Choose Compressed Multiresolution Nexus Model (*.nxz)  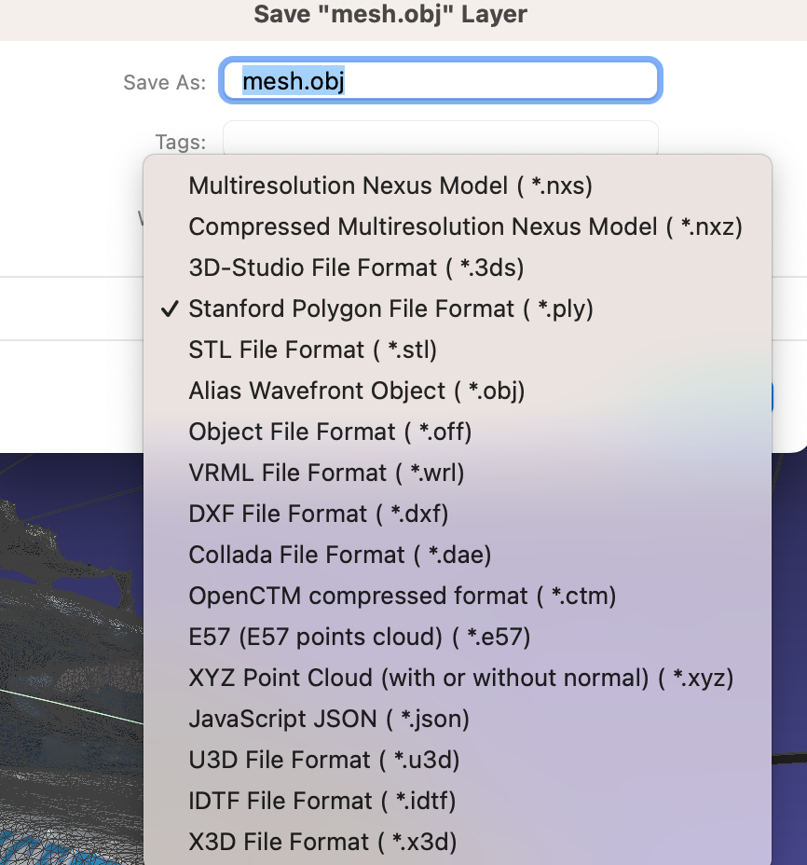(x=465, y=227)
